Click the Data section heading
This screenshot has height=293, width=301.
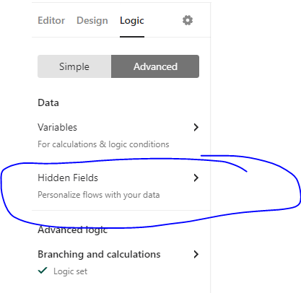coord(48,102)
